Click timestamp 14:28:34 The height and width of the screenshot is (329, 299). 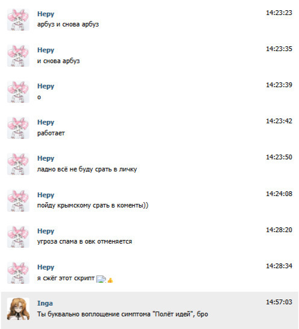coord(279,266)
